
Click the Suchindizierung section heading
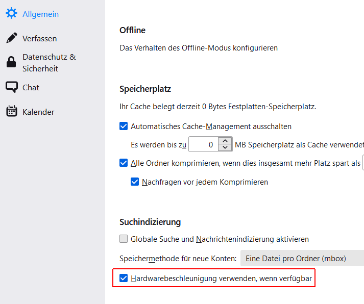[150, 222]
